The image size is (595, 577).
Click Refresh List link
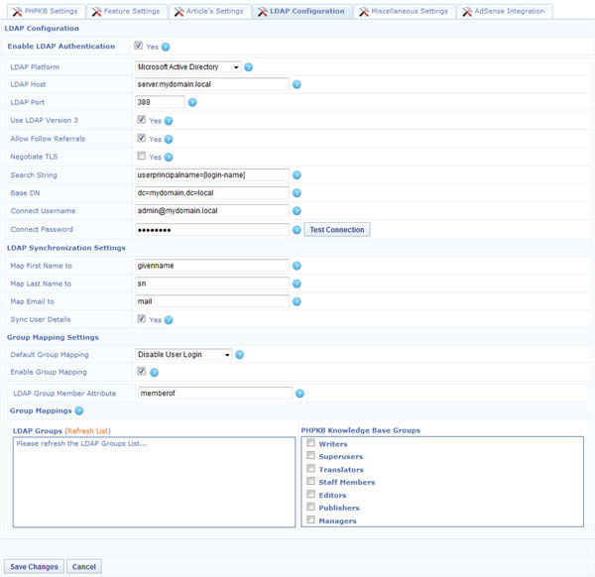(87, 431)
